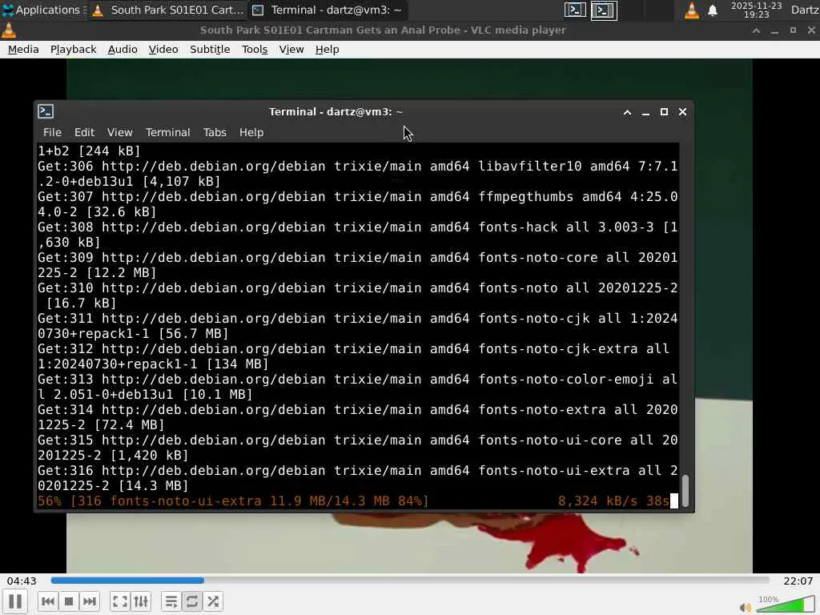Click VLC cone icon in VLC title bar
The image size is (820, 615).
(9, 30)
